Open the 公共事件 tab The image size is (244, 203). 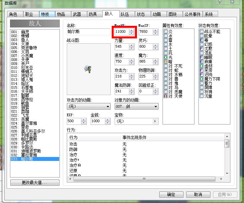point(192,14)
